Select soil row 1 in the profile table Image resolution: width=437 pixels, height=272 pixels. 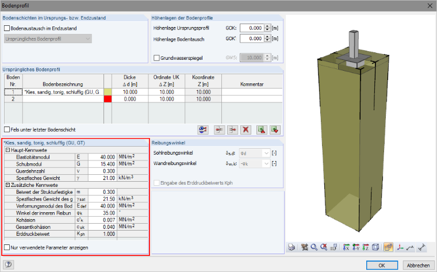pos(13,92)
